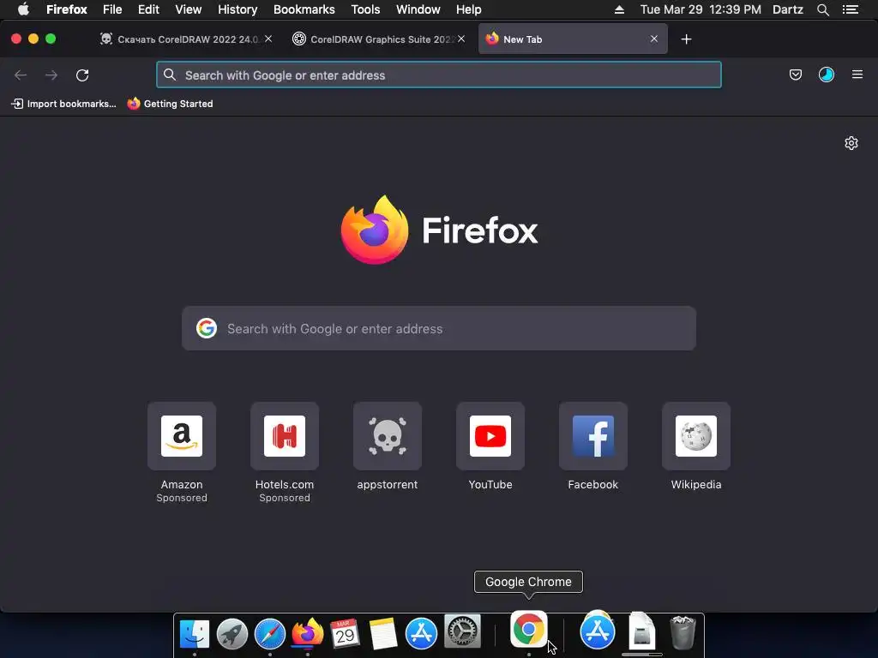Screen dimensions: 878x658
Task: Click the eject icon in menu bar
Action: pos(619,9)
